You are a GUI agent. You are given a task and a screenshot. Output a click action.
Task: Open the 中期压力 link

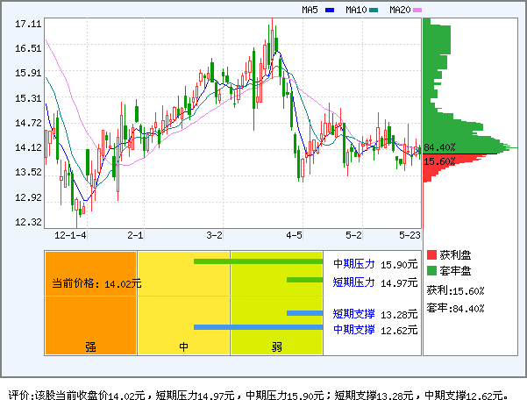[x=353, y=262]
